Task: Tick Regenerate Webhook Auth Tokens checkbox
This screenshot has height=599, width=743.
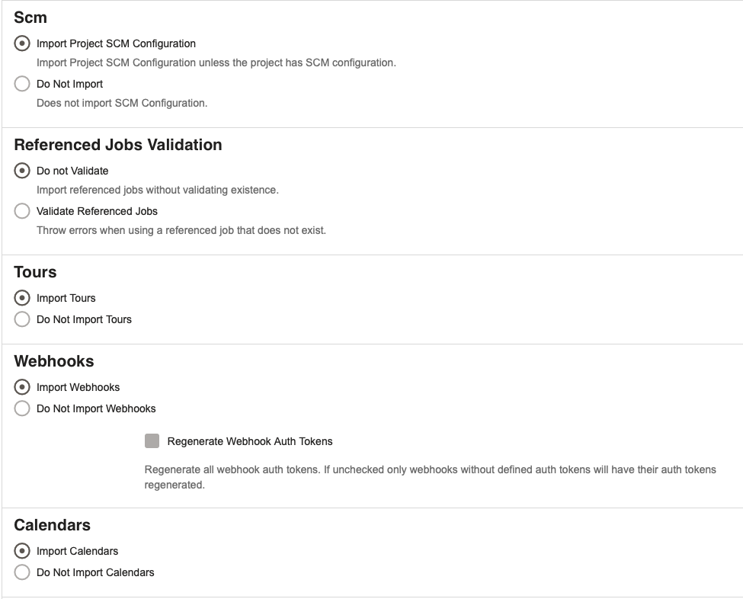Action: point(152,440)
